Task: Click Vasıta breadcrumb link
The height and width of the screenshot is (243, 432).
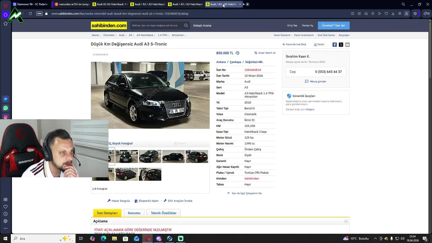Action: tap(95, 35)
